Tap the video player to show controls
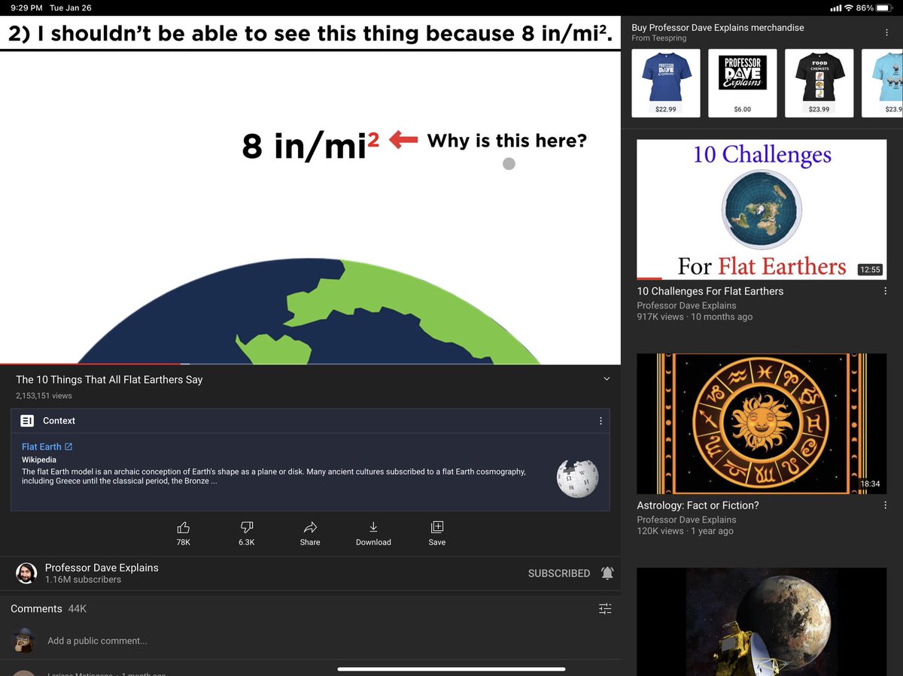 click(x=310, y=190)
